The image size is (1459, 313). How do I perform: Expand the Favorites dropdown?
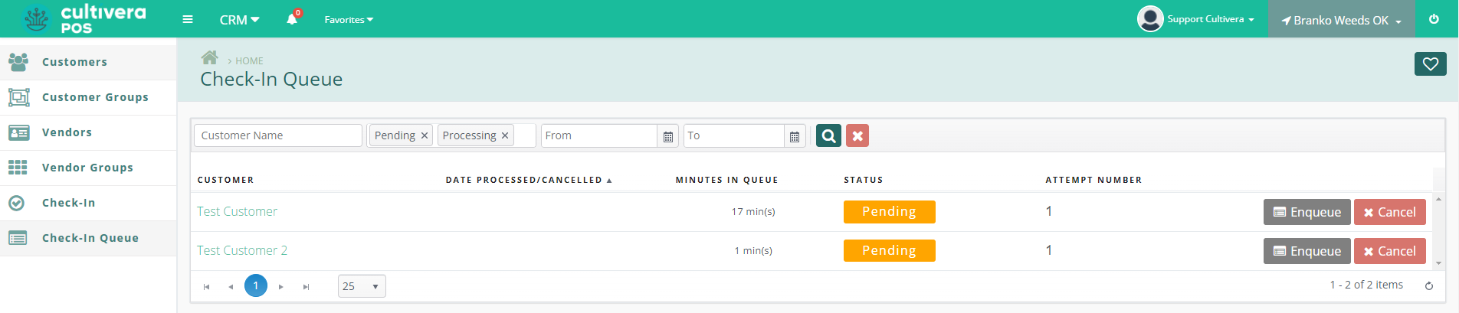click(349, 20)
